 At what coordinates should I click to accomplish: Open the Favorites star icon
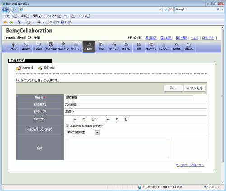[x=5, y=22]
